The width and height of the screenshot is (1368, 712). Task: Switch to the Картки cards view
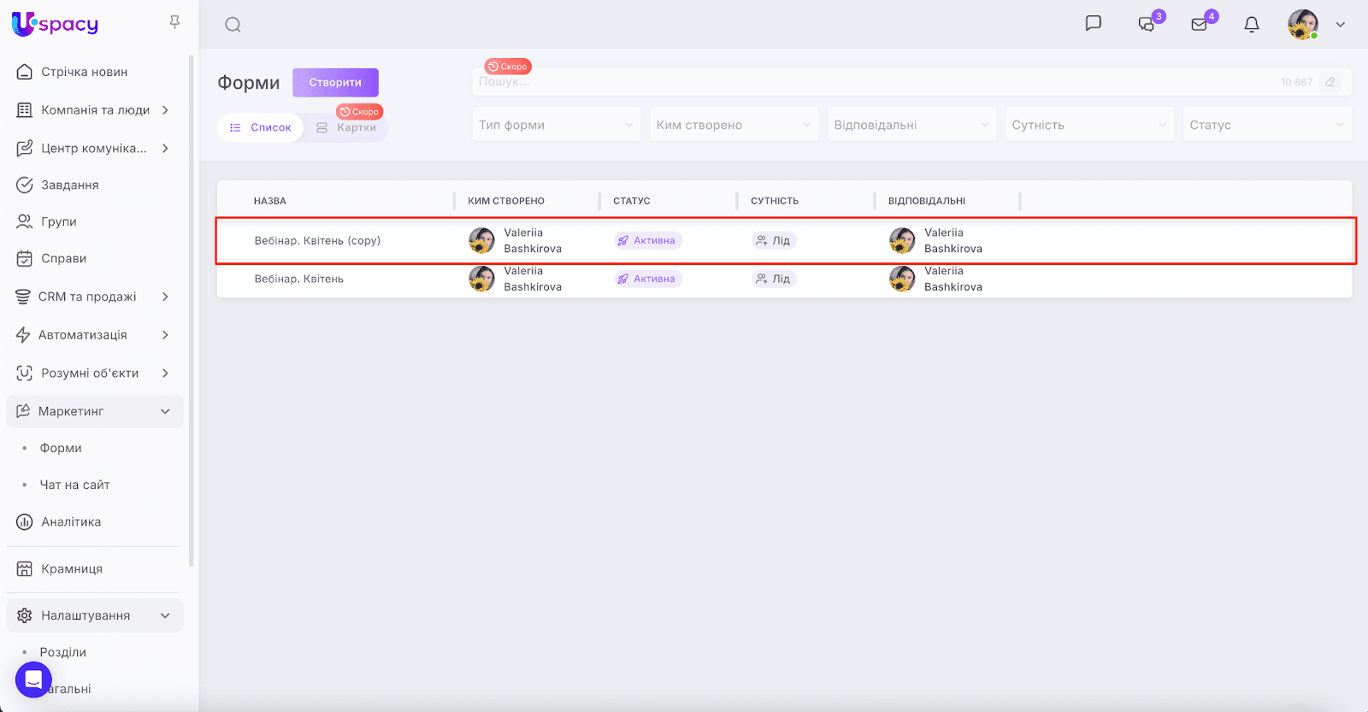(346, 127)
